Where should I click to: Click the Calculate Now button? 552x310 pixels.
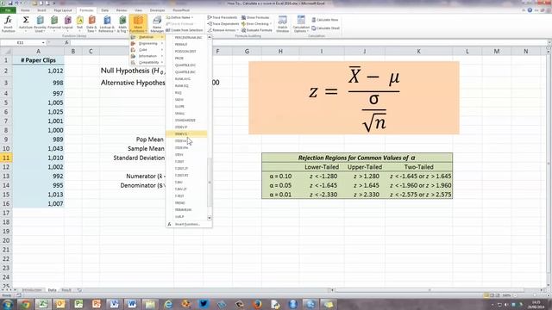(x=325, y=20)
